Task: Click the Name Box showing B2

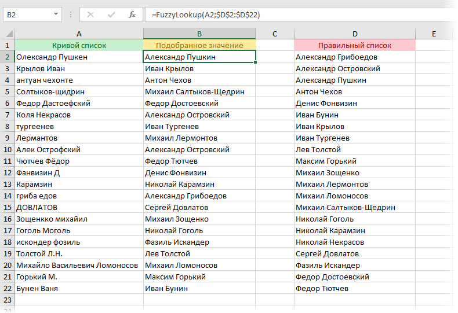Action: [32, 14]
